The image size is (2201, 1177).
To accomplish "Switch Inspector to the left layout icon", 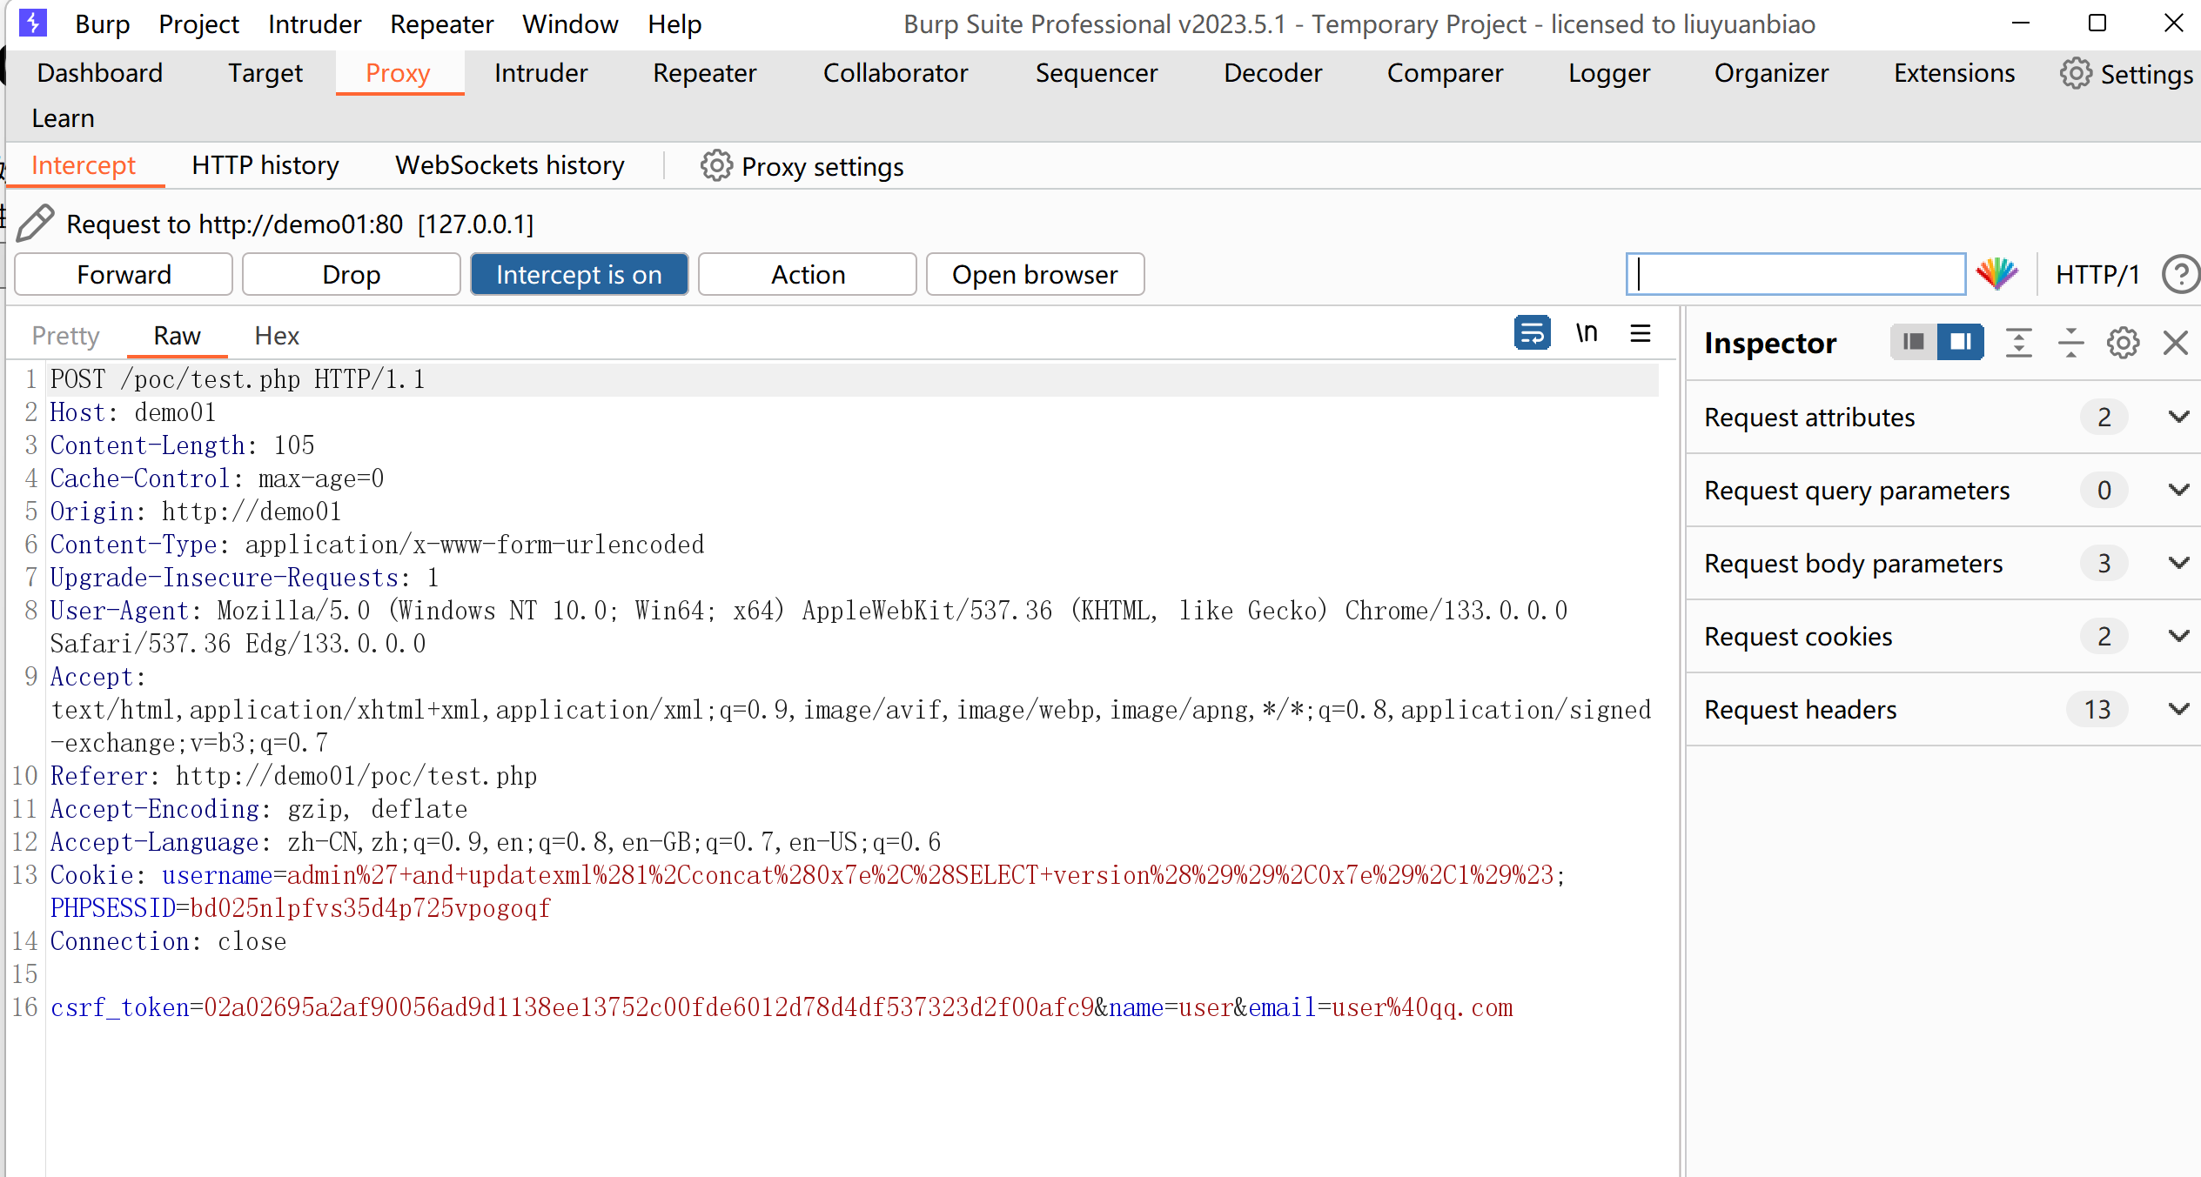I will (x=1914, y=342).
